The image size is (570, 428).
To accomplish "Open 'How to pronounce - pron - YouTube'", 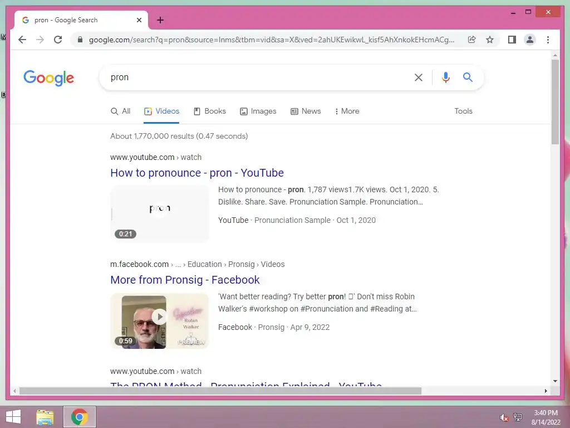I will pos(197,173).
